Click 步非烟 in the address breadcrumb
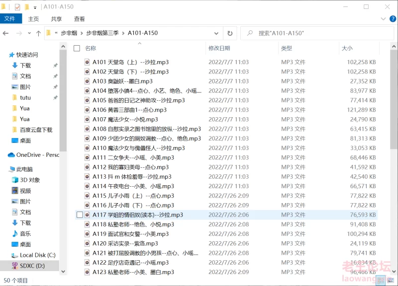This screenshot has height=286, width=398. click(x=69, y=33)
